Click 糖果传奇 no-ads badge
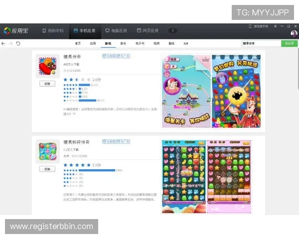Screen dimensions: 299x239 coord(123,56)
